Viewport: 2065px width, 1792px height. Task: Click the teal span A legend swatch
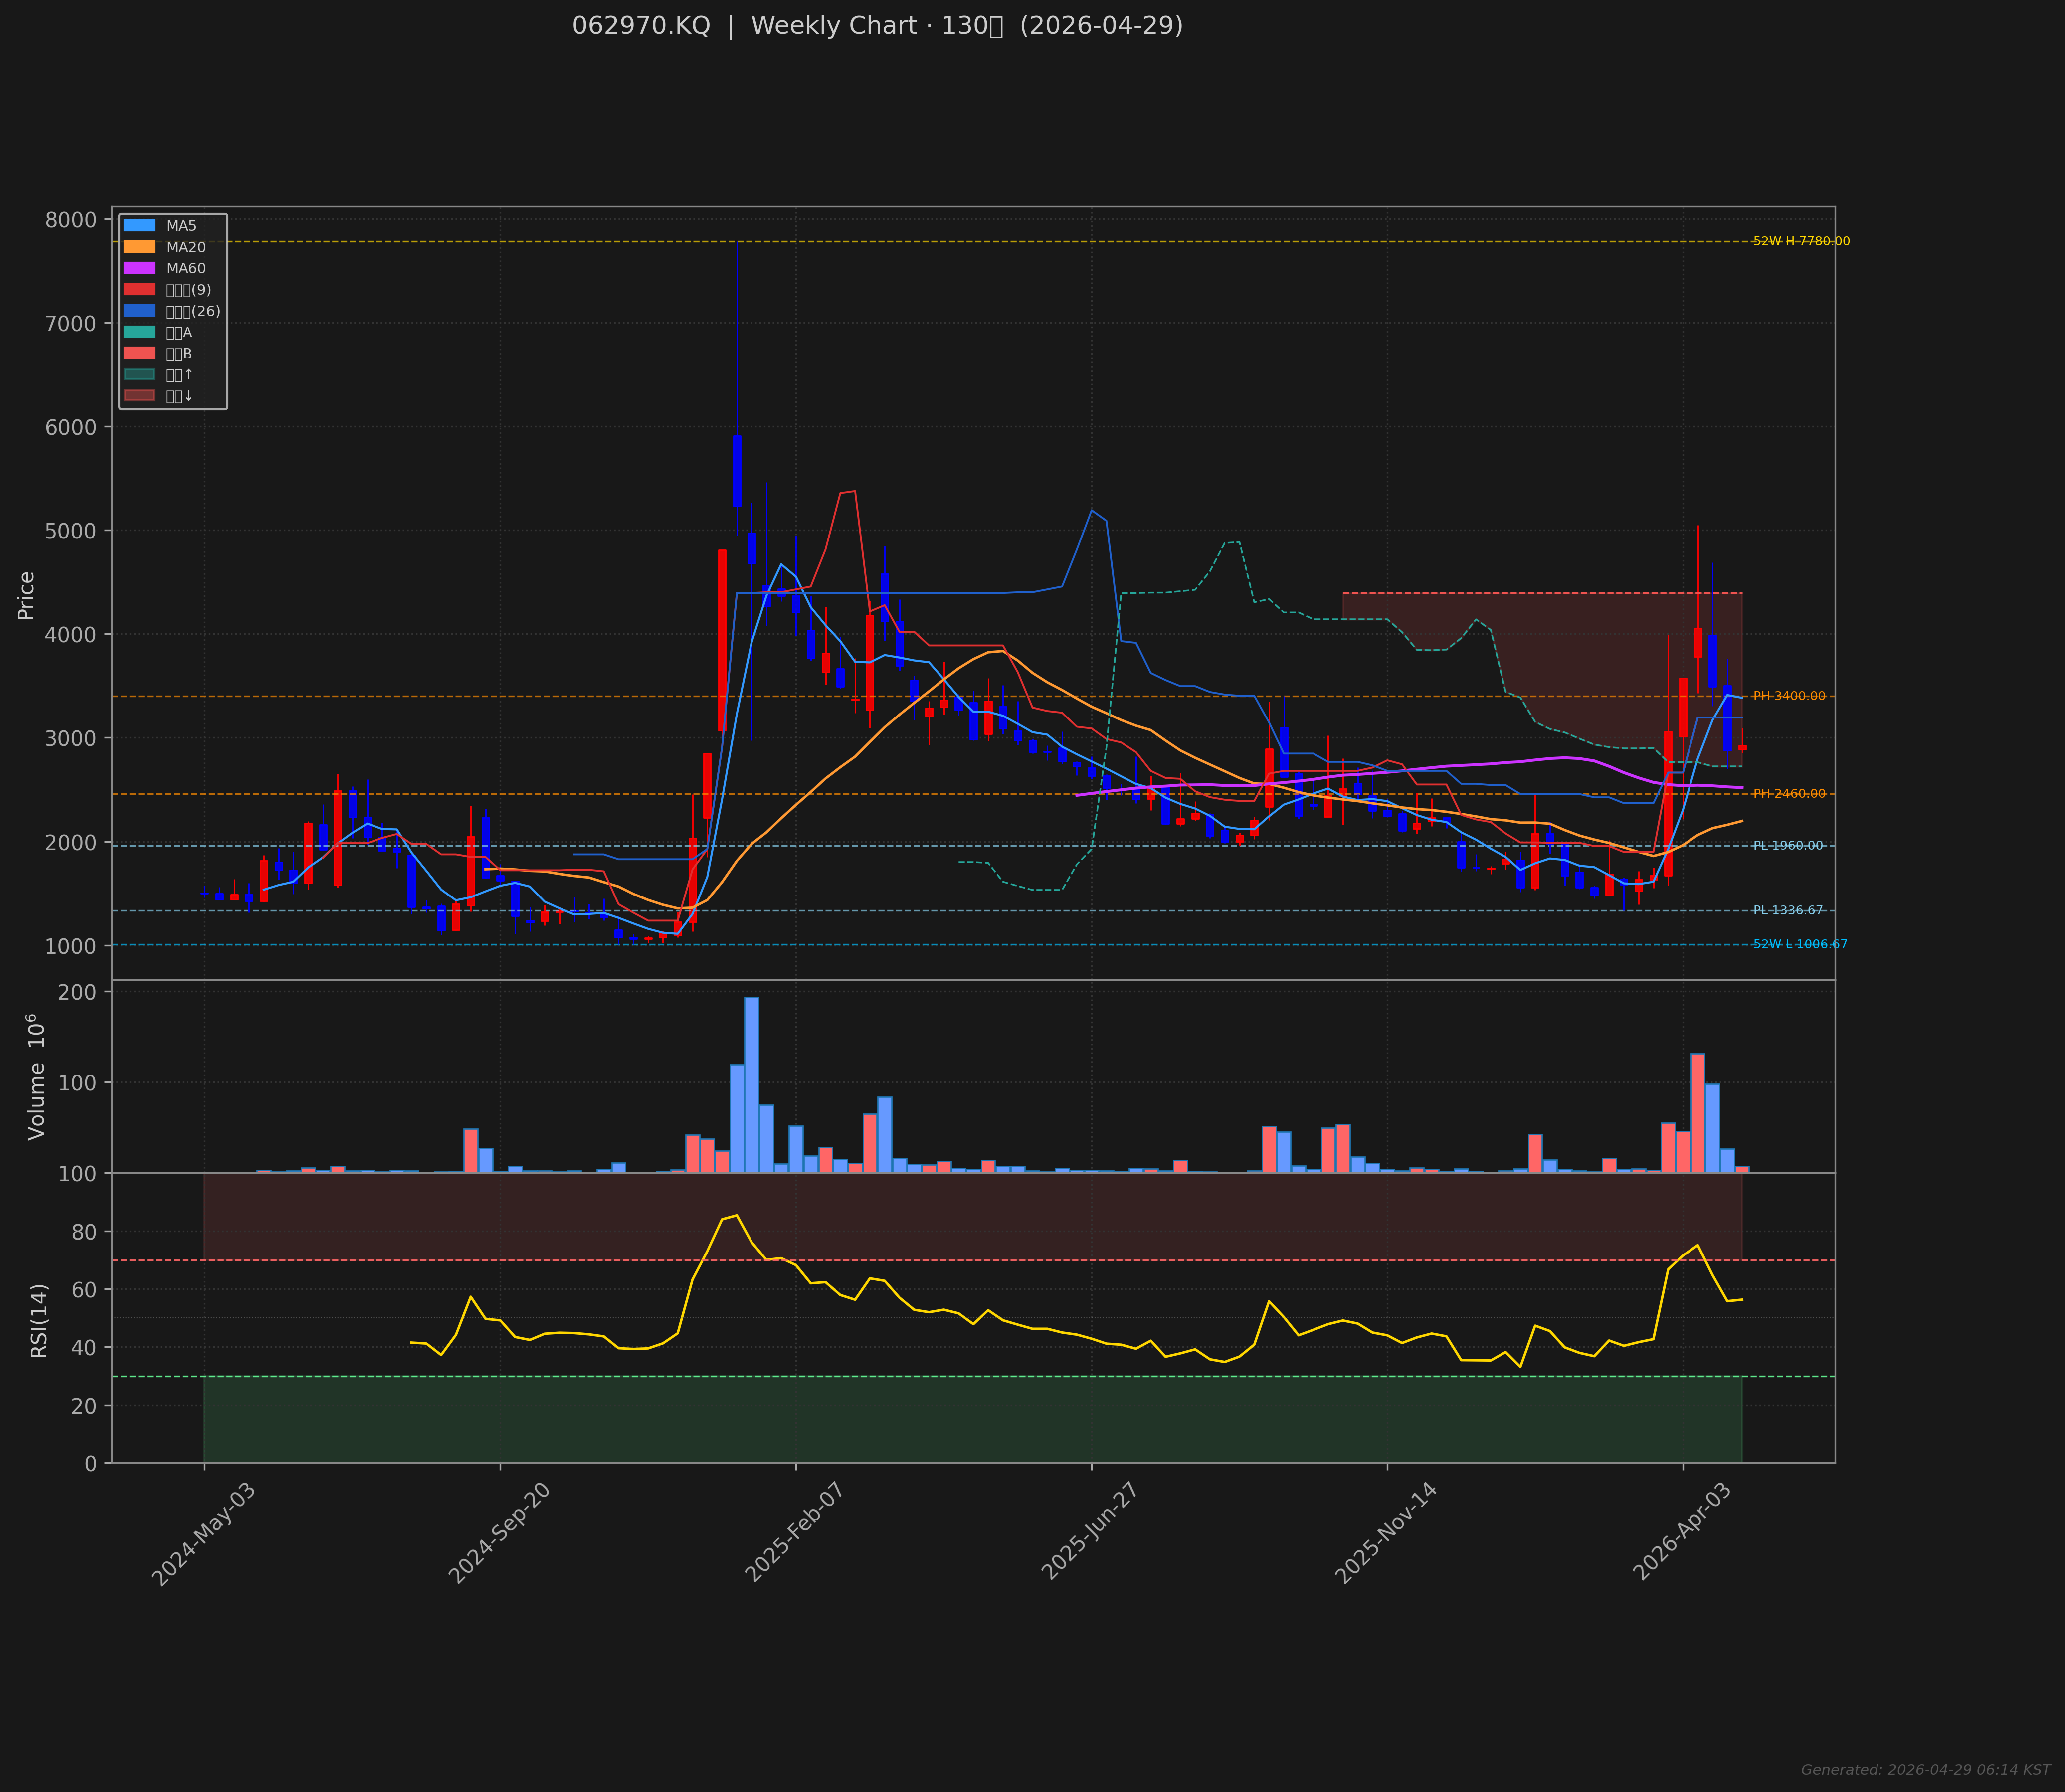point(139,332)
